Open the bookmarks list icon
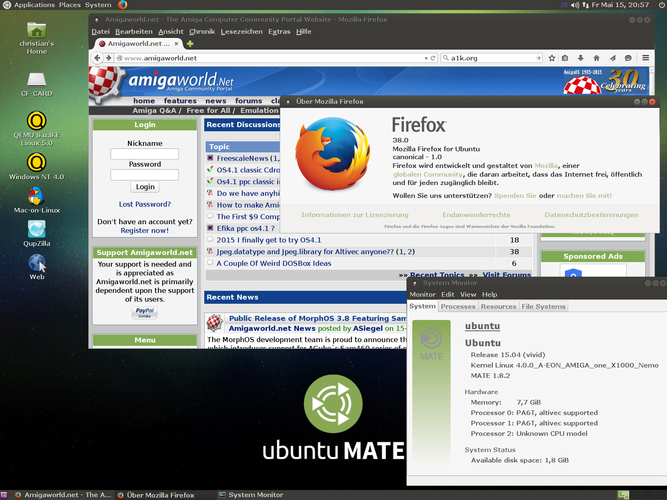 click(x=565, y=58)
